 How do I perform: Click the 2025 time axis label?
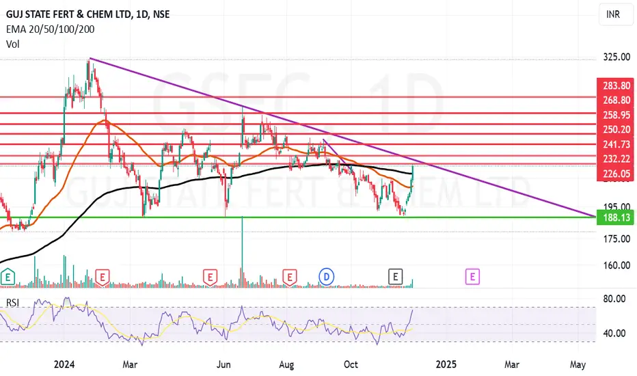[446, 364]
